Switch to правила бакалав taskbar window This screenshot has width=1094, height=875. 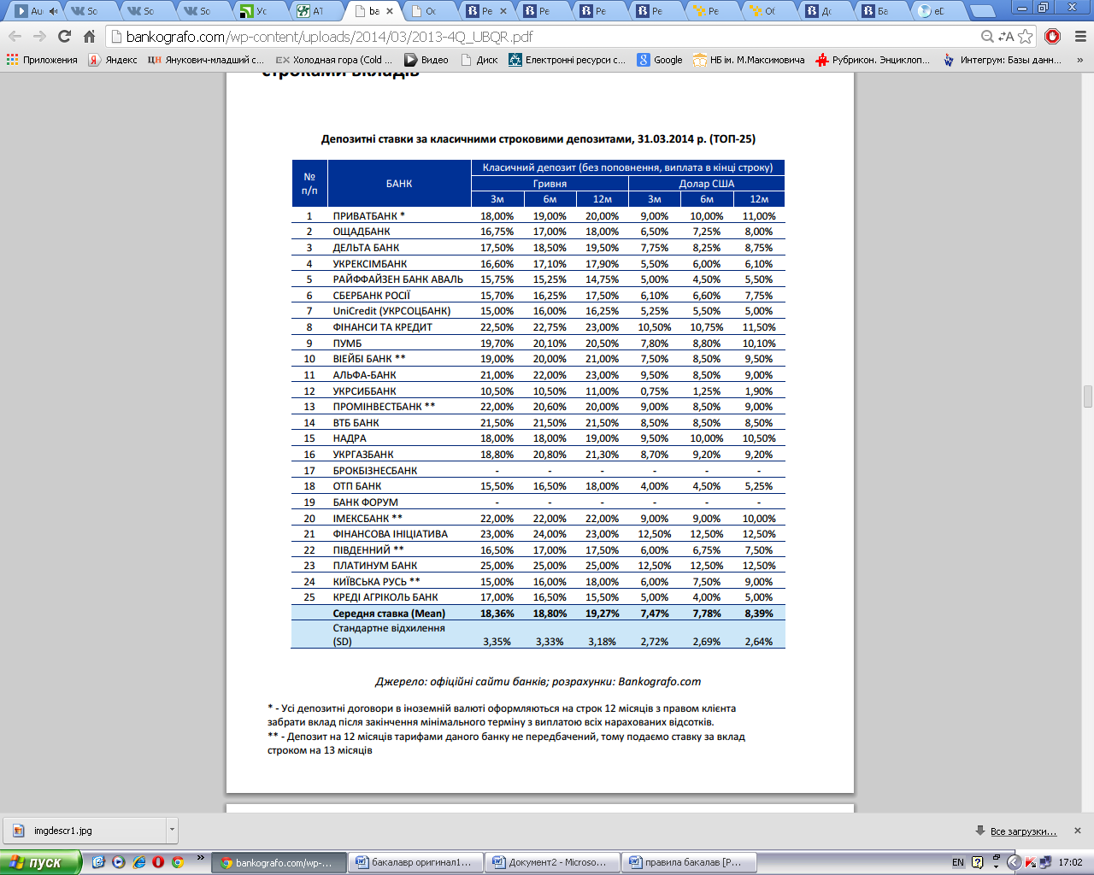(x=689, y=862)
